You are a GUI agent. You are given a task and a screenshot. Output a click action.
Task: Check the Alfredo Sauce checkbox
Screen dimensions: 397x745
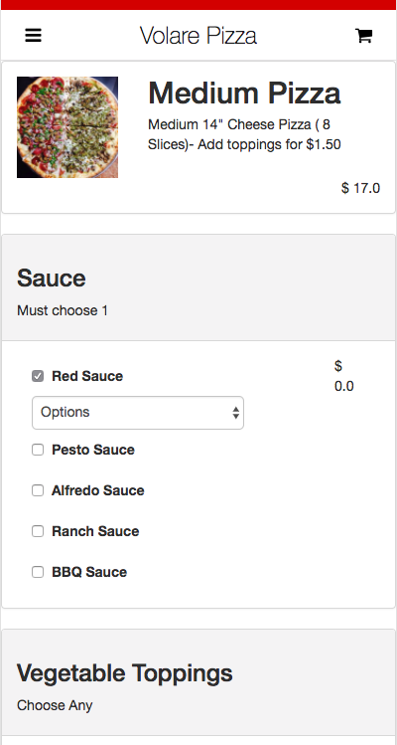(38, 490)
